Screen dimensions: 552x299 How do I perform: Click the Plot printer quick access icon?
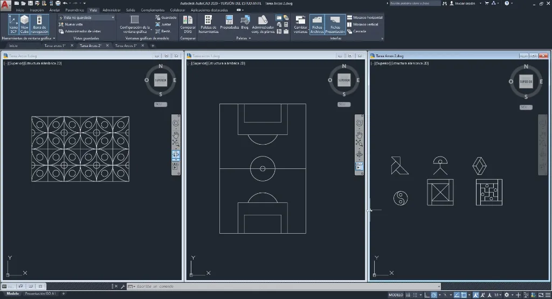click(x=58, y=3)
